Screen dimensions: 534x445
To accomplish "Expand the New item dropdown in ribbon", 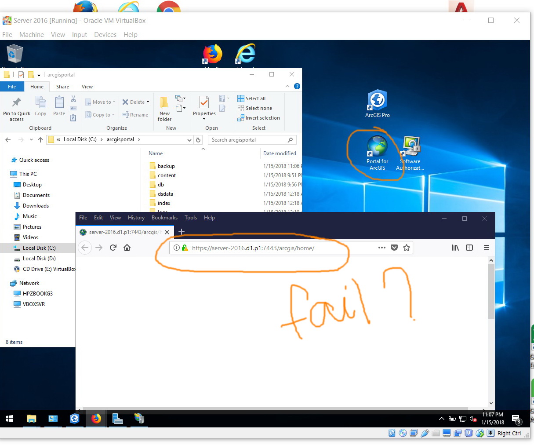I will coord(180,98).
